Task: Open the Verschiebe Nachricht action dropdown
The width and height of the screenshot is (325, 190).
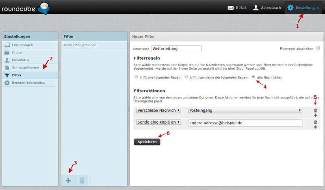Action: point(158,111)
